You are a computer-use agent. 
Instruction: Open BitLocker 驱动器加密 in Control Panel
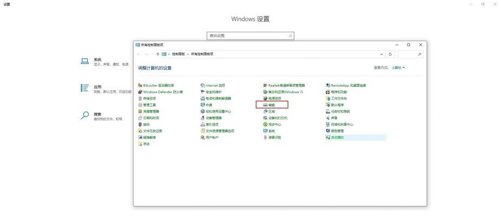156,85
